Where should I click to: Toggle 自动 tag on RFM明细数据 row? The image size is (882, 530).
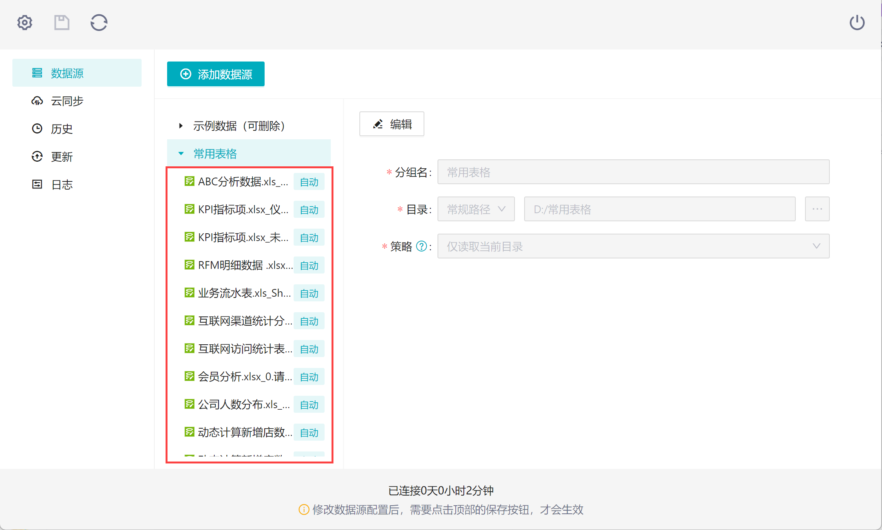309,265
